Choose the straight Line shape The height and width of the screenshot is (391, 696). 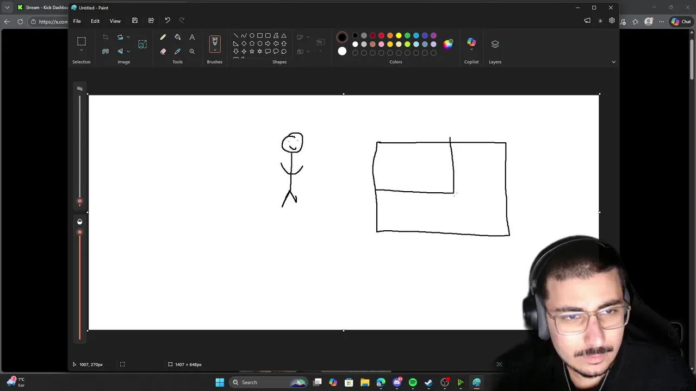[x=235, y=36]
